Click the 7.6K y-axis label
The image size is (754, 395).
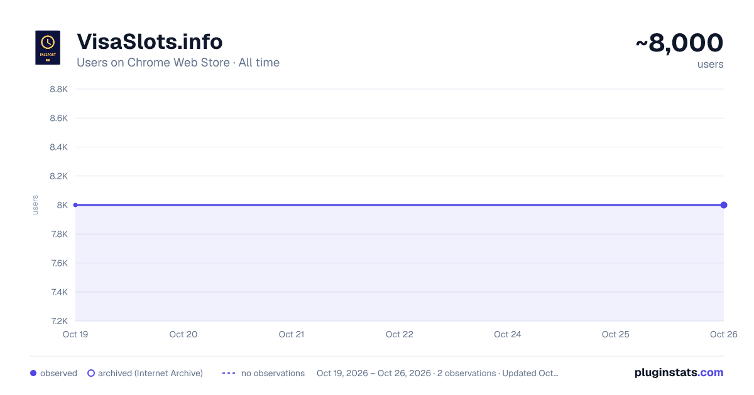click(x=58, y=263)
